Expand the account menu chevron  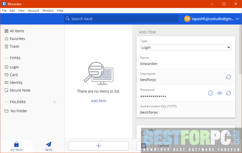click(x=237, y=19)
